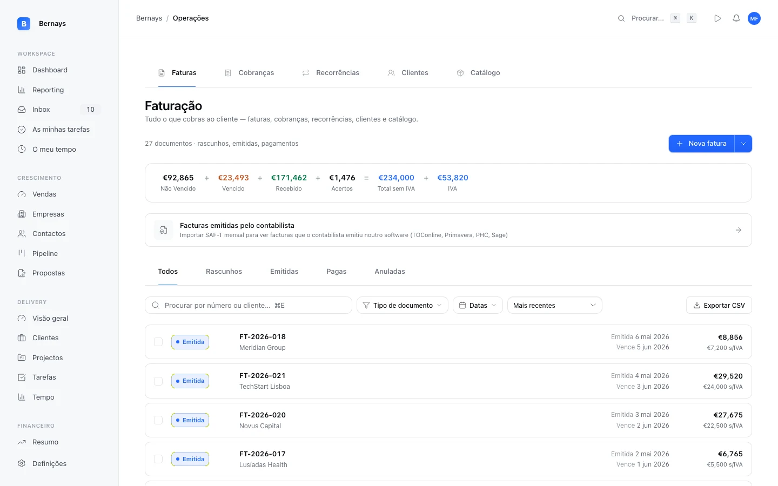The image size is (778, 486).
Task: Click TechStart Lisboa client name
Action: 265,387
